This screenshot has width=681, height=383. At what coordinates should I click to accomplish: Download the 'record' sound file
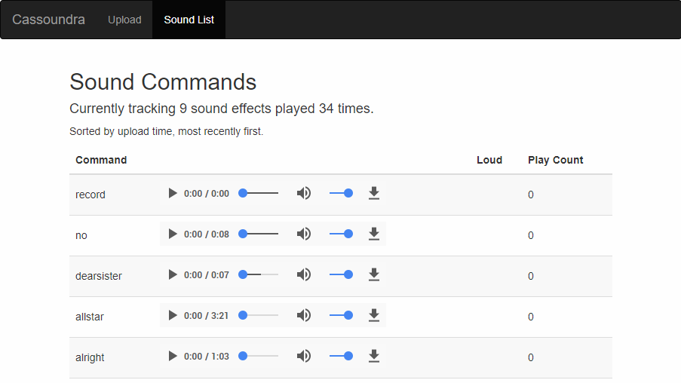pyautogui.click(x=374, y=193)
